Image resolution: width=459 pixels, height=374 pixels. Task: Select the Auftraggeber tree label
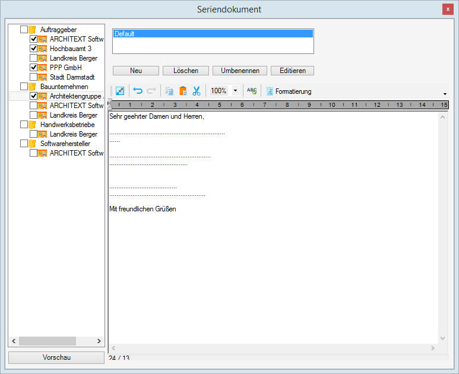click(x=58, y=30)
